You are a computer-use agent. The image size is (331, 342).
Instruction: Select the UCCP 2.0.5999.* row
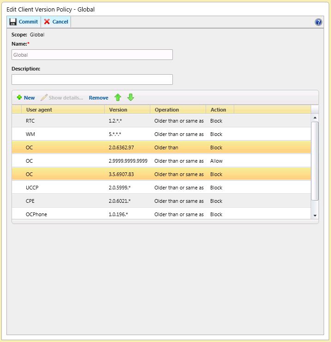click(161, 188)
